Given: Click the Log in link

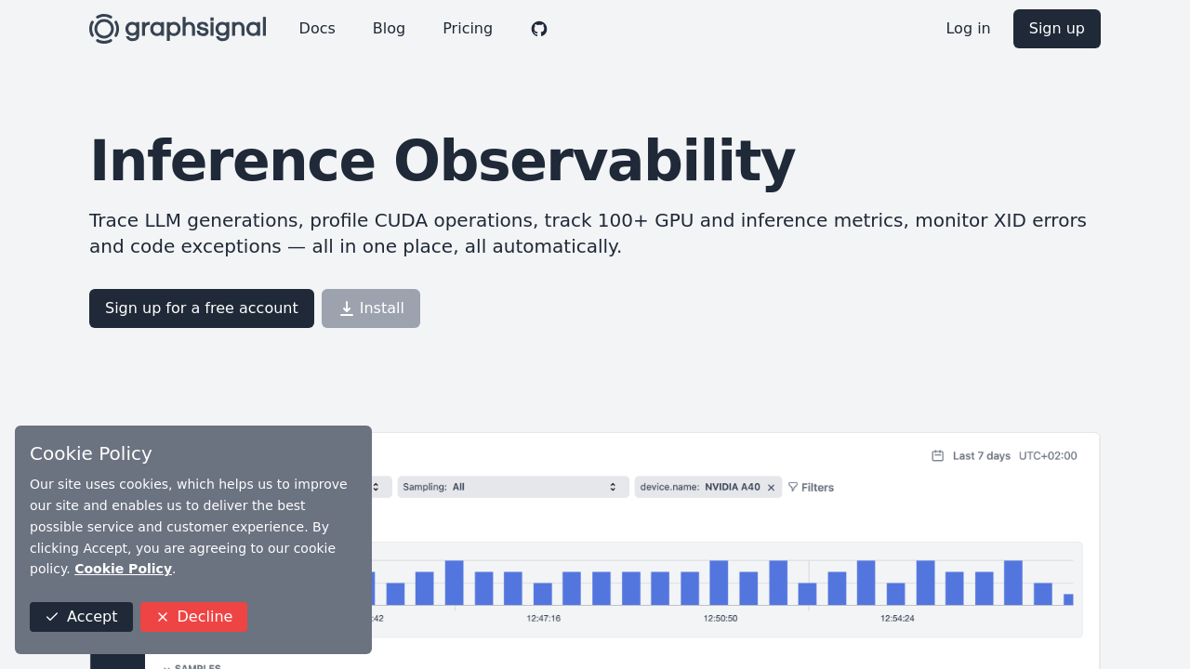Looking at the screenshot, I should [968, 29].
